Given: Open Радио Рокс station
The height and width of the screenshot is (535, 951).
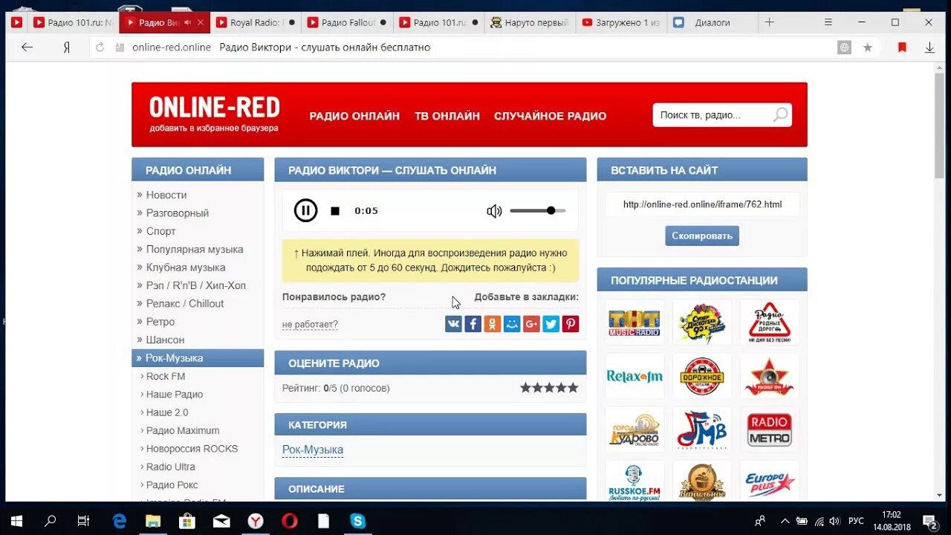Looking at the screenshot, I should (172, 485).
